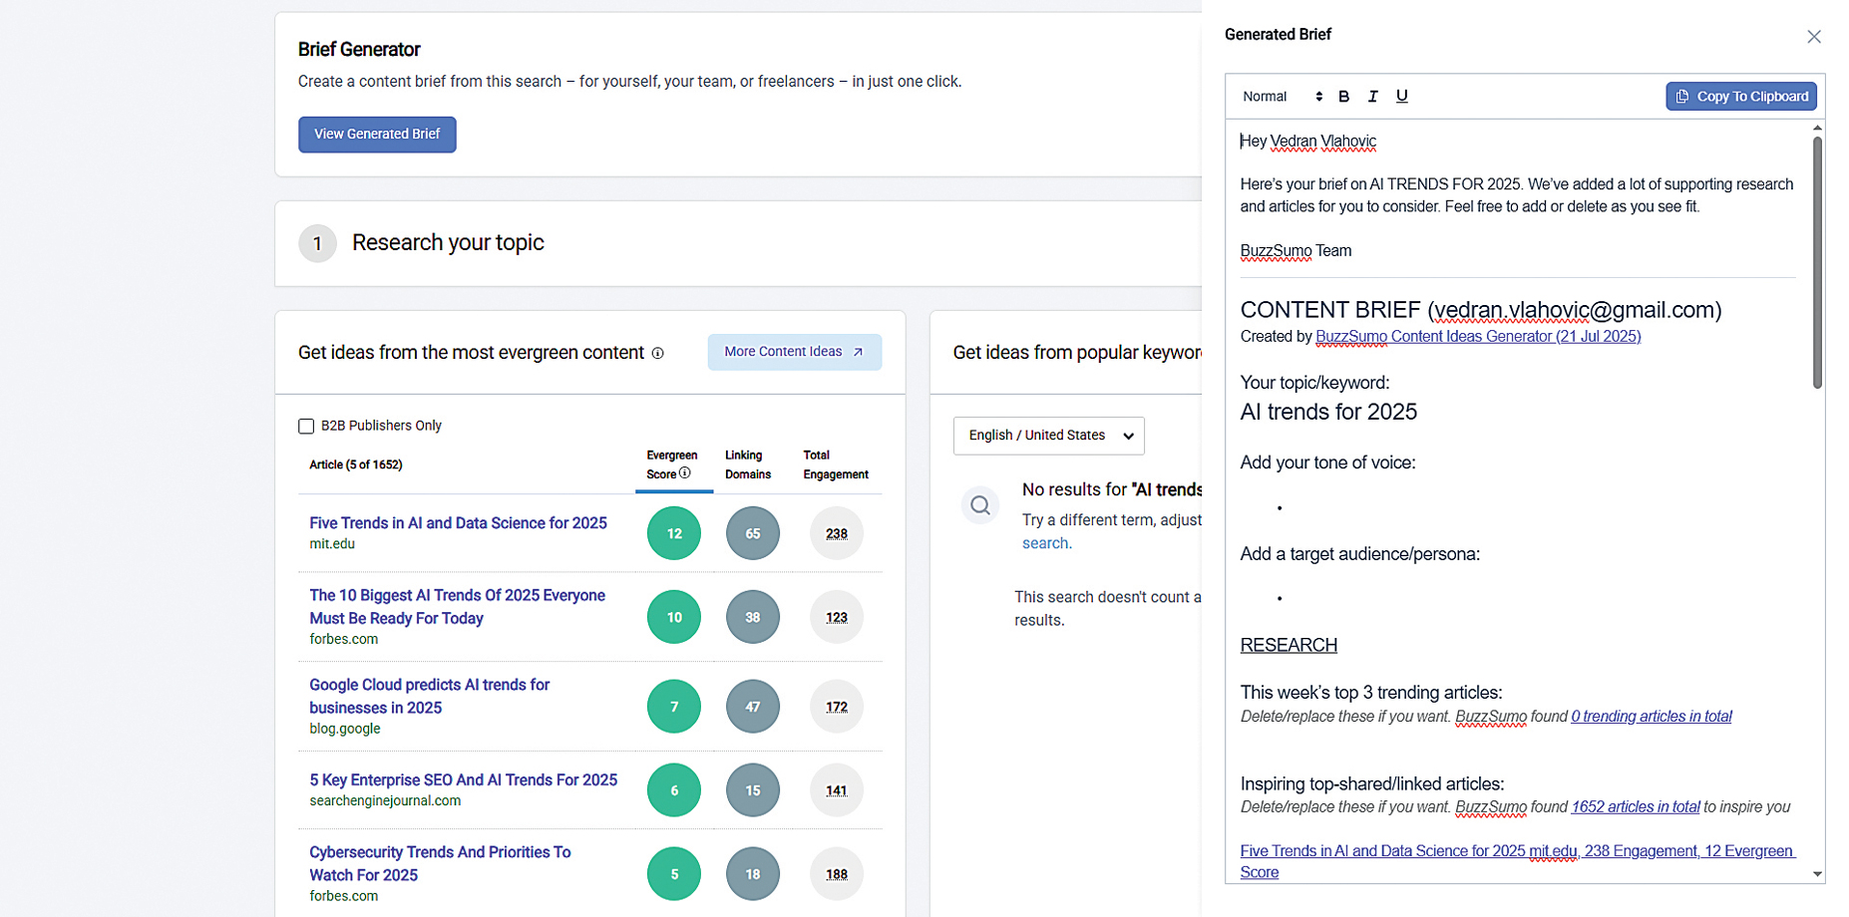This screenshot has height=917, width=1849.
Task: Open 1652 articles in total link
Action: coord(1636,807)
